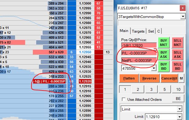Viewport: 189px width, 120px height.
Task: Expand the Limit price 1.12910 dropdown
Action: 179,117
